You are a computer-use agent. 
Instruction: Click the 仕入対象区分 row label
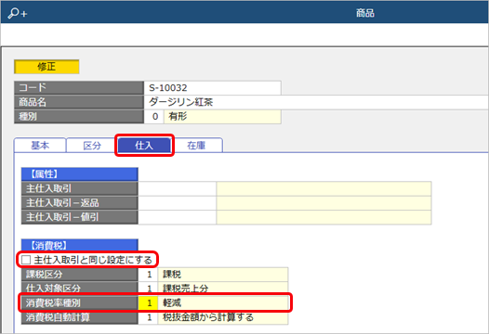coord(80,289)
